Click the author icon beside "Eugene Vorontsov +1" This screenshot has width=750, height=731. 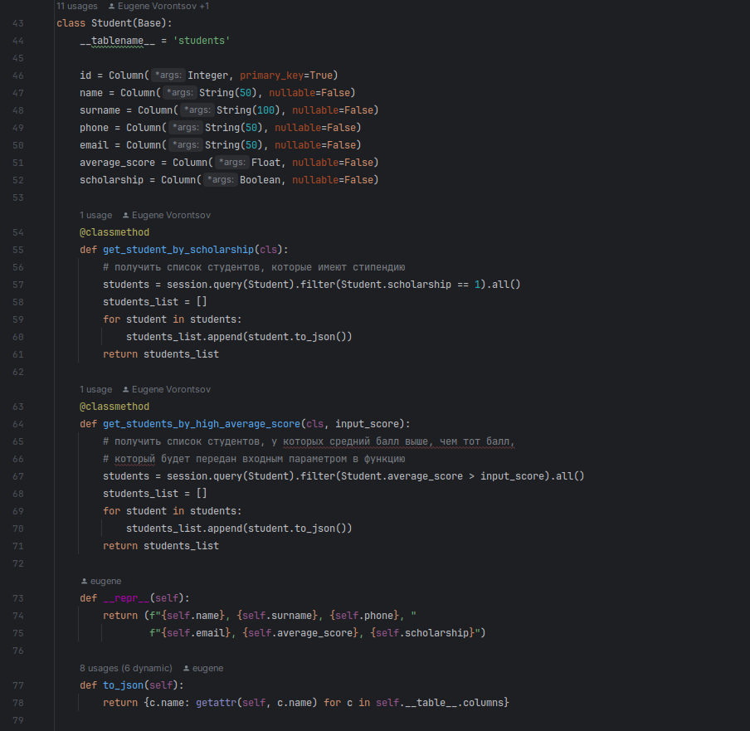[x=113, y=6]
